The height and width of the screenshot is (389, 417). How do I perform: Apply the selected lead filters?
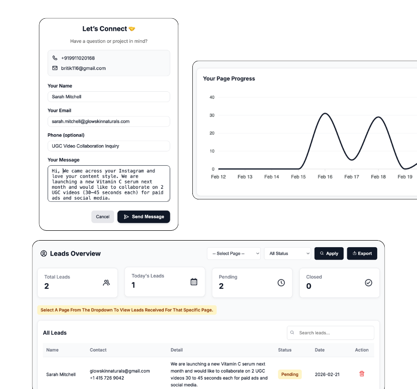coord(329,253)
